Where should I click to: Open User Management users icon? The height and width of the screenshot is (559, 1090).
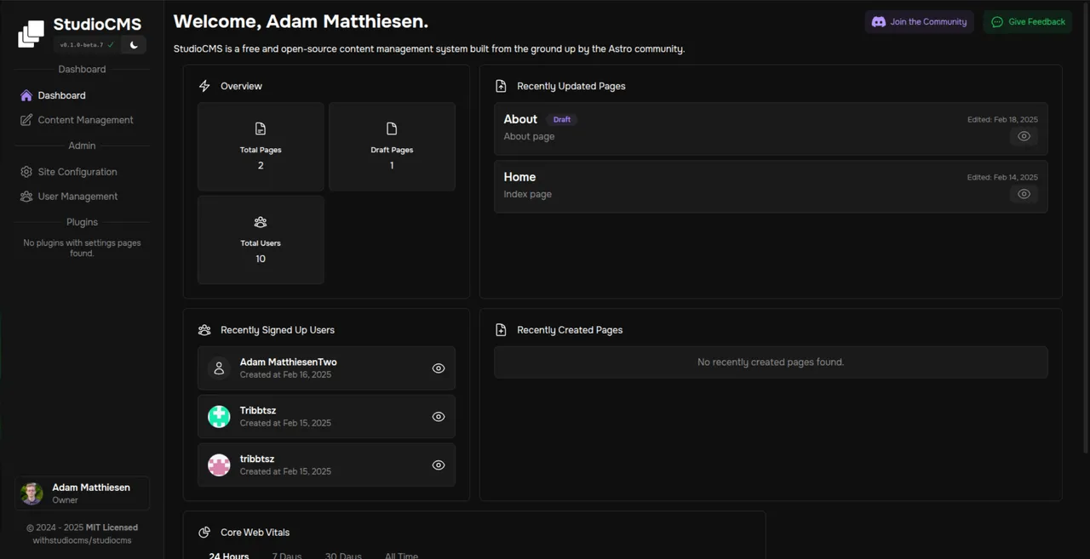coord(26,197)
